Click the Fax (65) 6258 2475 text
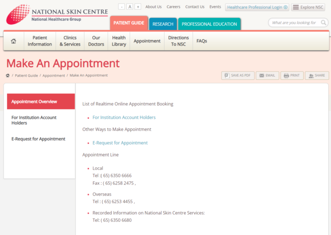The image size is (331, 235). click(x=114, y=183)
